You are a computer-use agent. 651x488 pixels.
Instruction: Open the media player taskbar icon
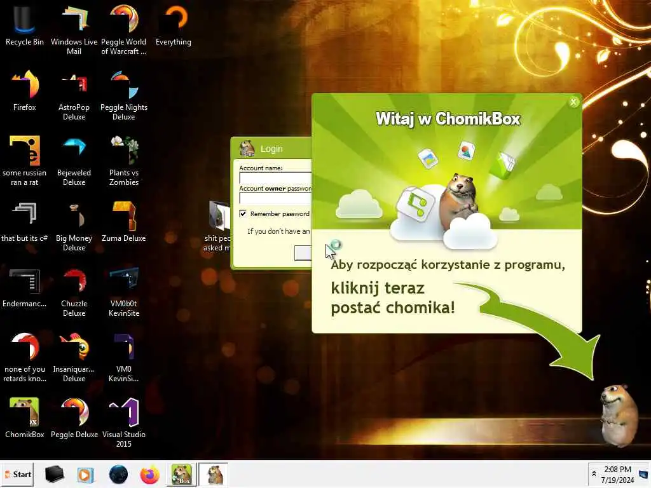tap(86, 475)
